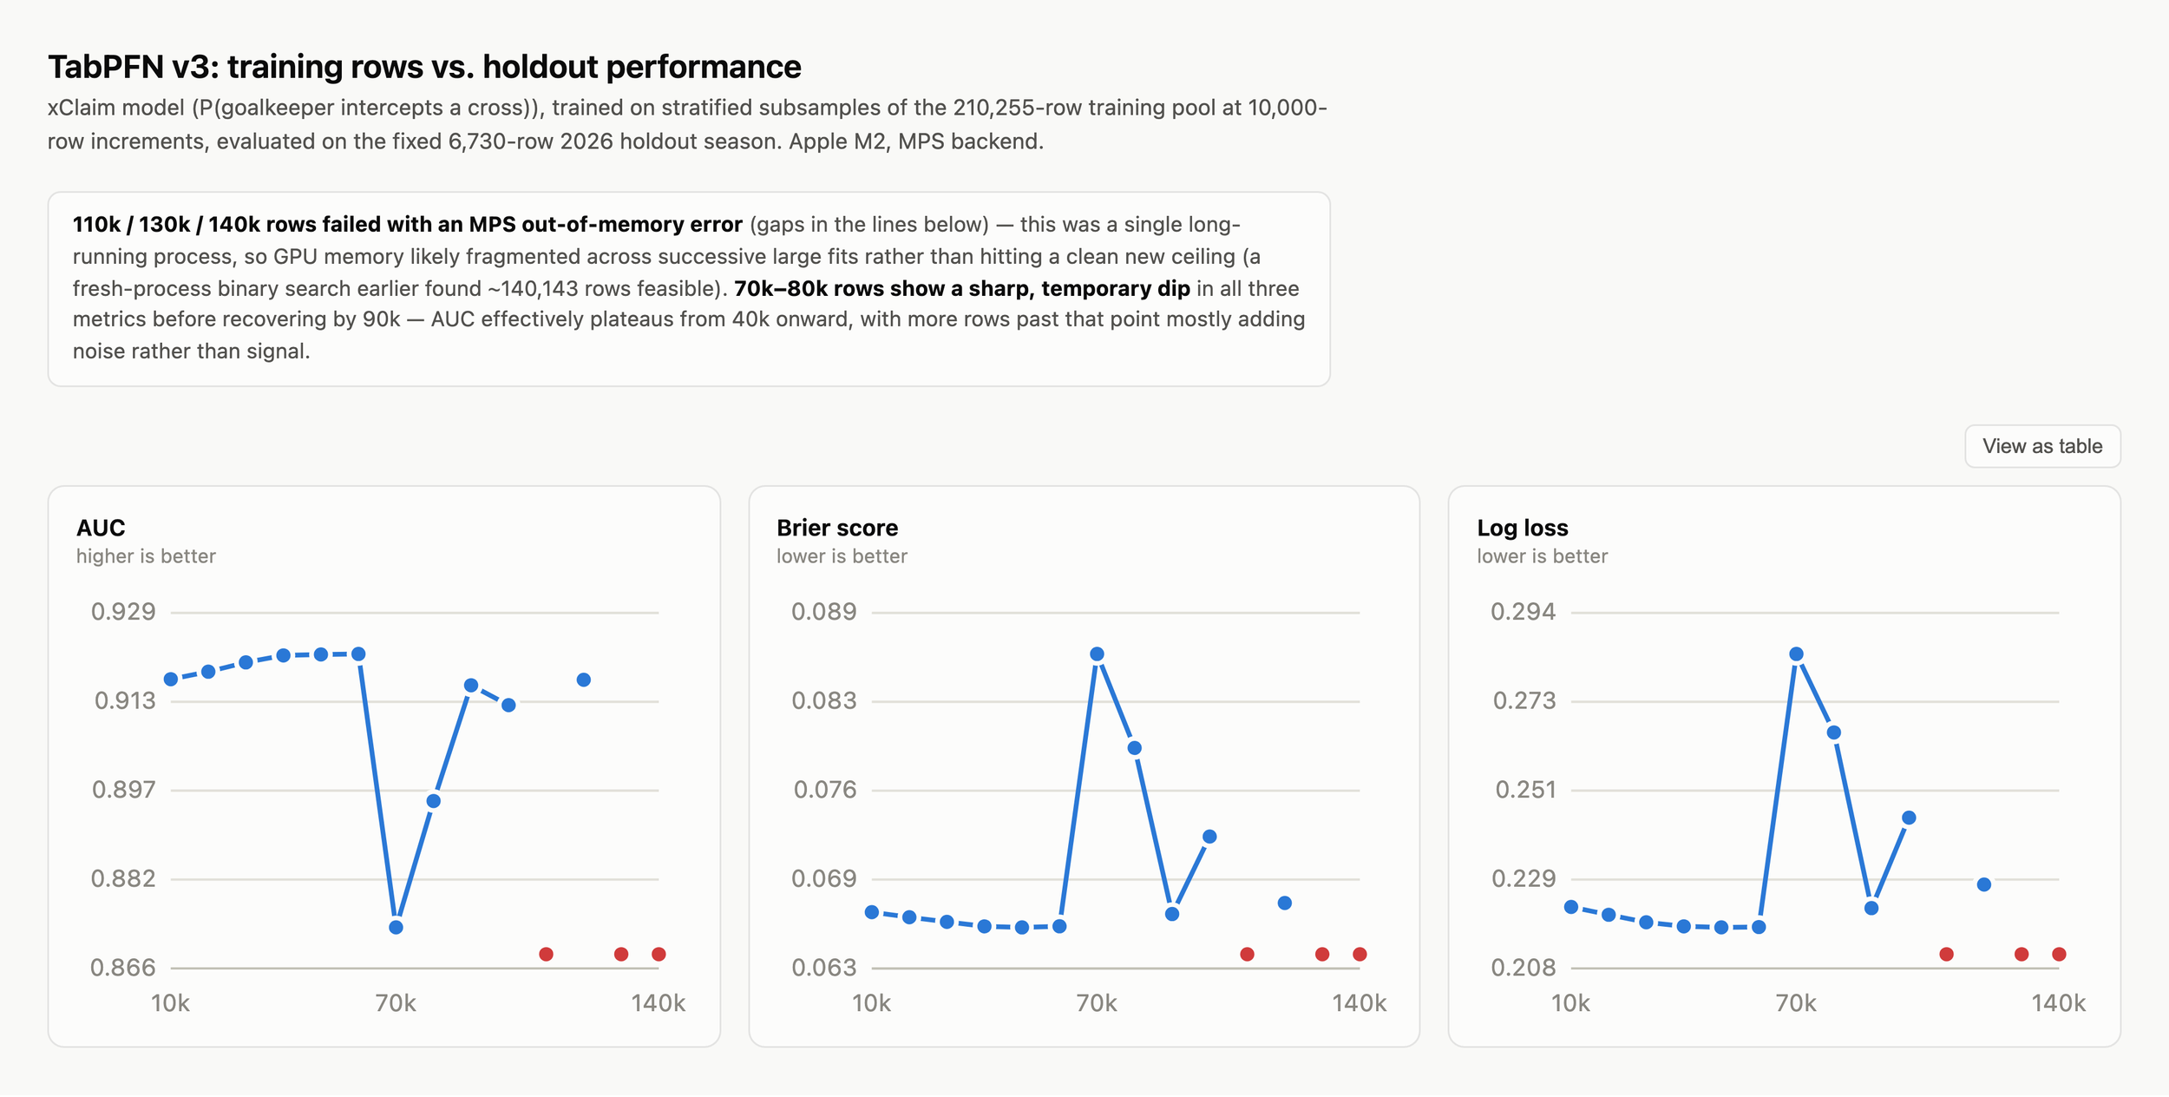Select the first 10k data point in AUC chart
Viewport: 2169px width, 1097px height.
[x=171, y=679]
